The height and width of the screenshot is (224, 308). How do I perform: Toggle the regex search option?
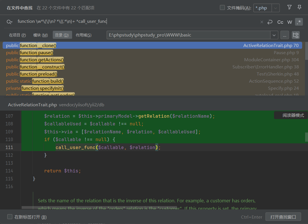(x=299, y=22)
